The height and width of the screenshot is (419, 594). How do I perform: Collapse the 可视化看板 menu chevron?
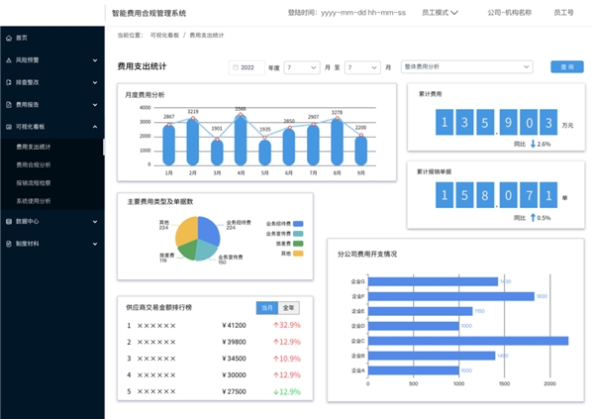pyautogui.click(x=94, y=127)
